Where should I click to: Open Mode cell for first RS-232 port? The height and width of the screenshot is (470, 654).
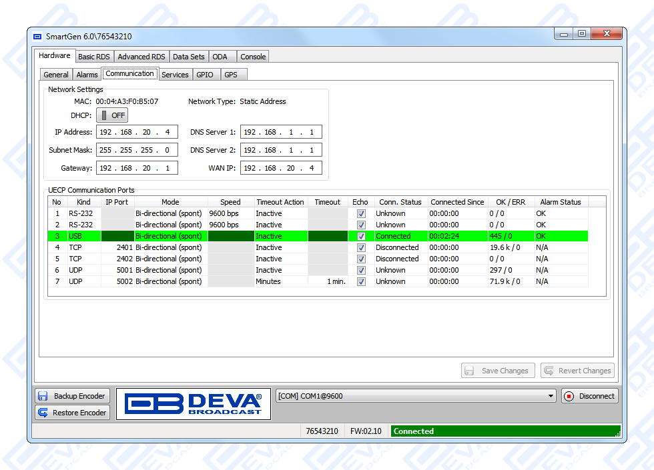click(170, 214)
